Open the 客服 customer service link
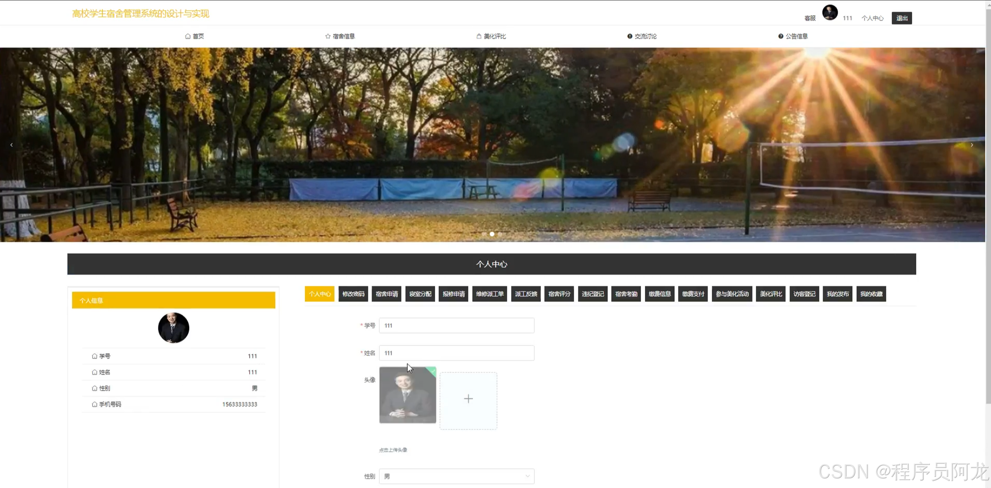 pyautogui.click(x=810, y=18)
